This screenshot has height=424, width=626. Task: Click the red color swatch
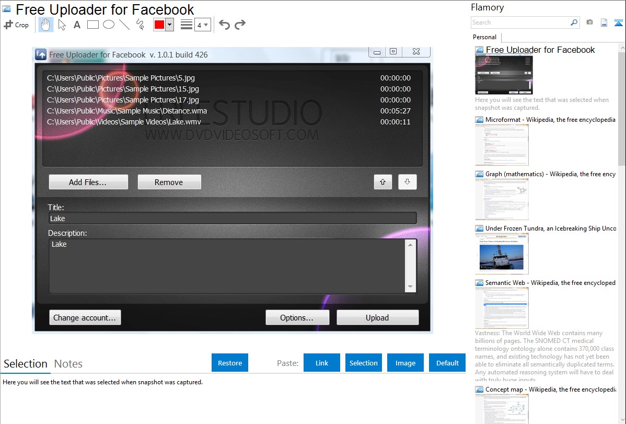[159, 25]
